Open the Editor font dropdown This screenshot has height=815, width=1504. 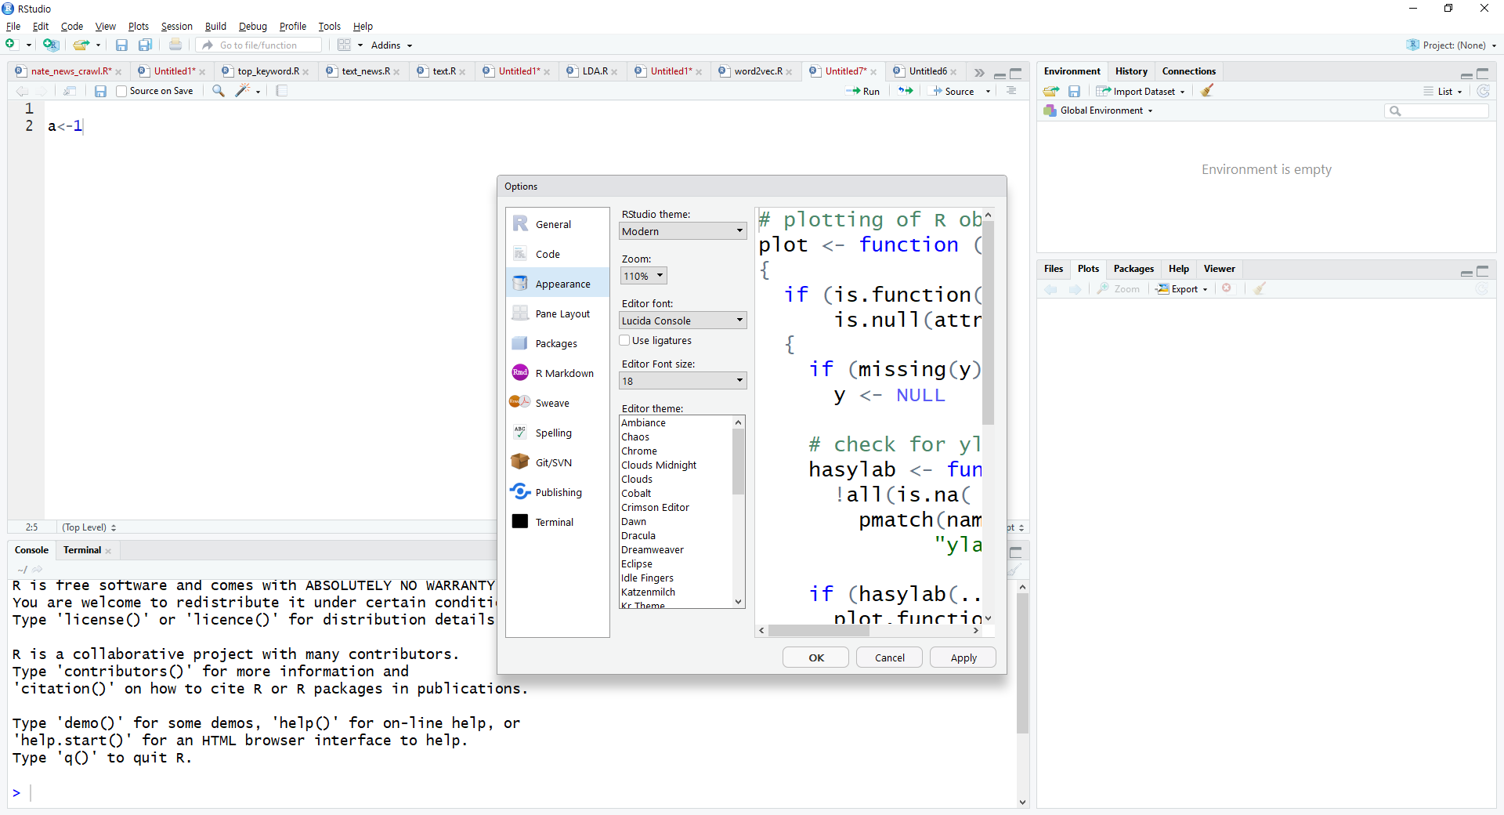pos(682,321)
